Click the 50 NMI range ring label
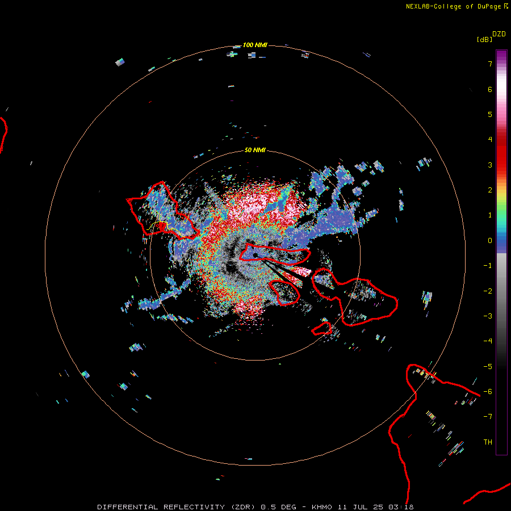This screenshot has width=511, height=511. click(255, 150)
